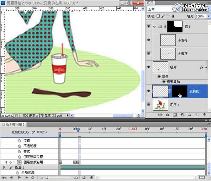Click stopwatch next to 位置 property

tap(19, 141)
